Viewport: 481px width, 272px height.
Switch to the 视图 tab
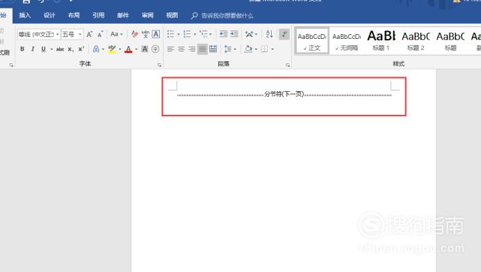coord(172,15)
